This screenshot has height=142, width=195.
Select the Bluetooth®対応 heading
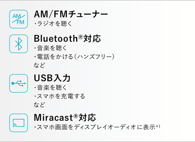coord(67,39)
